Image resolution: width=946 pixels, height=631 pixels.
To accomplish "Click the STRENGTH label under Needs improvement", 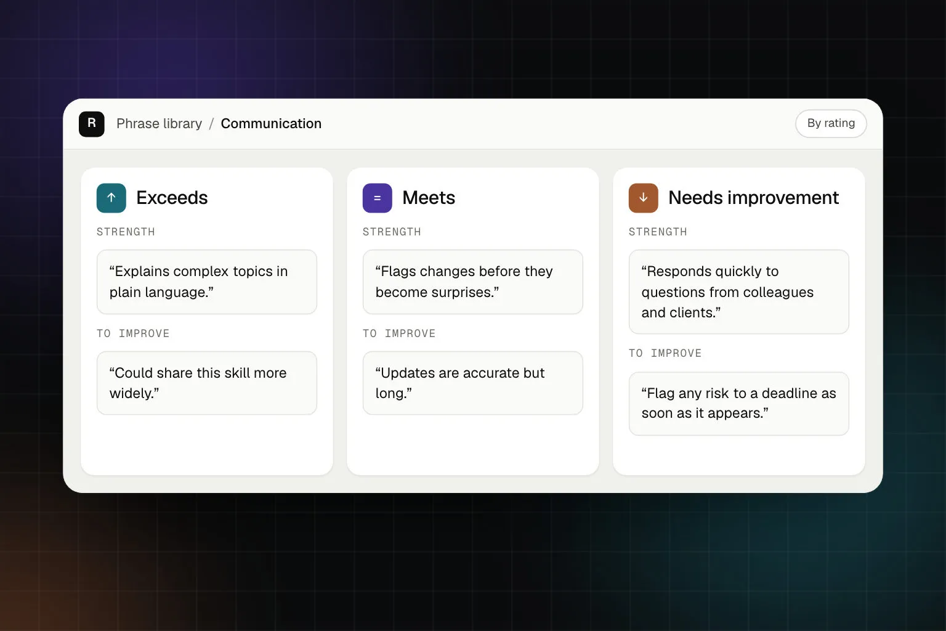I will pyautogui.click(x=658, y=232).
